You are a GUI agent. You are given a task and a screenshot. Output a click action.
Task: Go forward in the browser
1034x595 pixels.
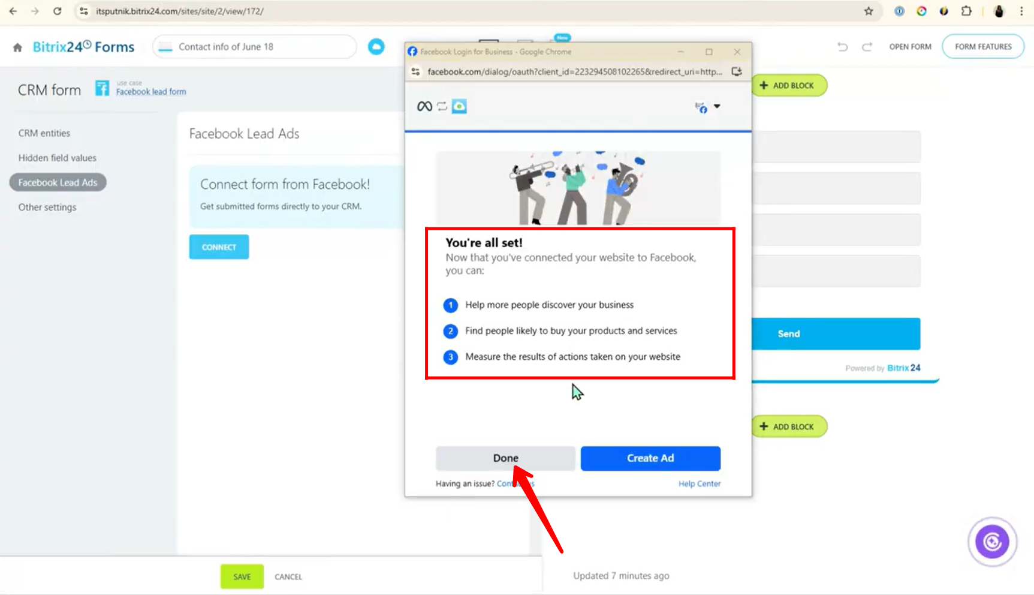(35, 11)
